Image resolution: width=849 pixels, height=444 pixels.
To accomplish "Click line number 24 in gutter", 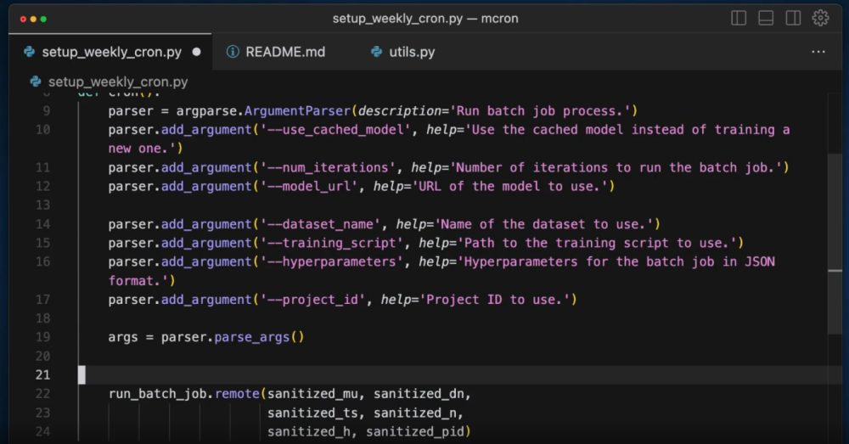I will 42,431.
